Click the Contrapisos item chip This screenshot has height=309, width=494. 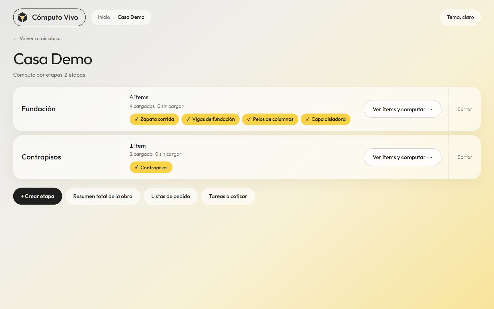[x=151, y=167]
